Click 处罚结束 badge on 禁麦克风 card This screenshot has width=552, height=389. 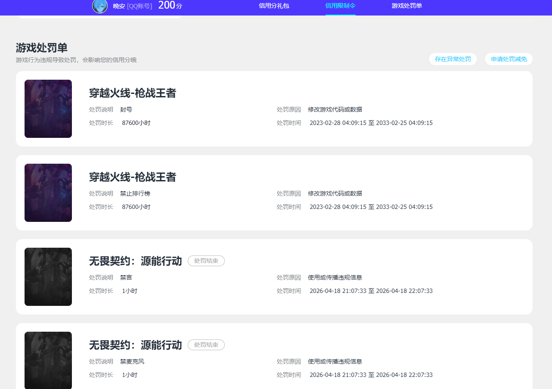(x=206, y=345)
